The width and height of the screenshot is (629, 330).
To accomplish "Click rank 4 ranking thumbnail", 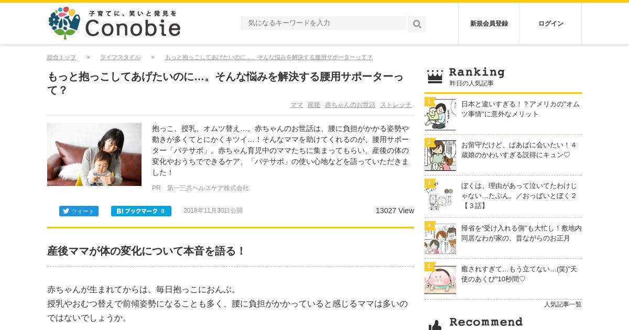I will coord(440,238).
